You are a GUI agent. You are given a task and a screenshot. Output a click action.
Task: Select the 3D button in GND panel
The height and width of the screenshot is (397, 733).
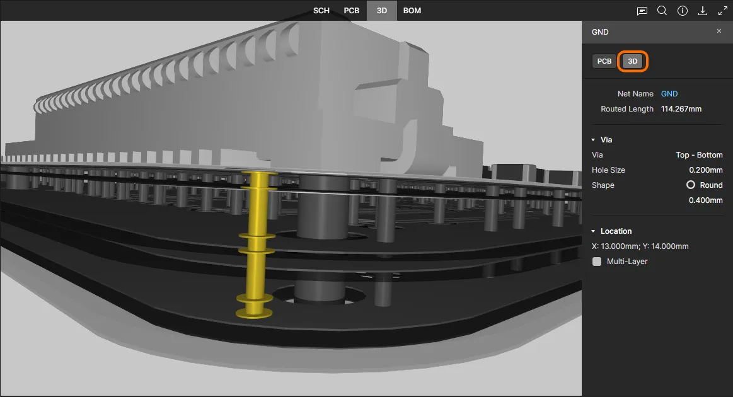point(633,61)
